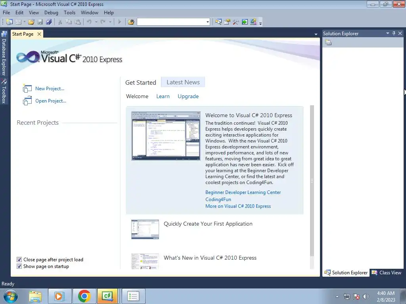Viewport: 406px width, 304px height.
Task: Select the Learn sub-tab
Action: coord(163,96)
